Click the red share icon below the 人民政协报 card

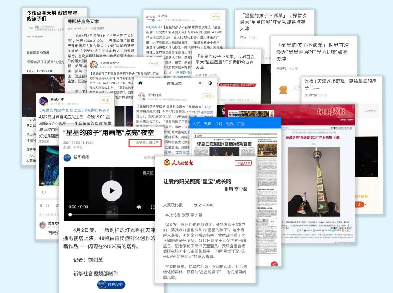[274, 264]
